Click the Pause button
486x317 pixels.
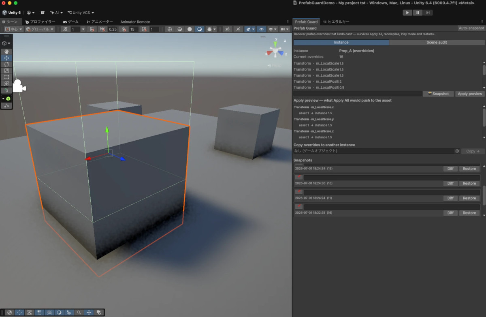pos(418,13)
